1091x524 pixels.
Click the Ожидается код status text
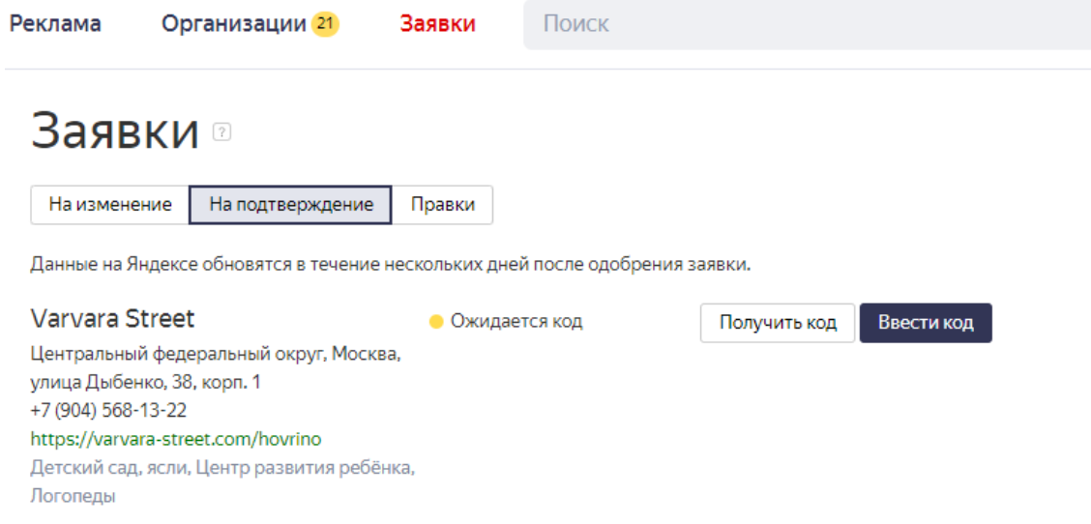pos(516,322)
